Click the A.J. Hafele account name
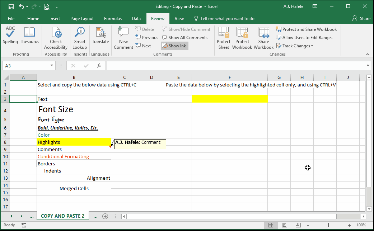Image resolution: width=374 pixels, height=231 pixels. [293, 6]
